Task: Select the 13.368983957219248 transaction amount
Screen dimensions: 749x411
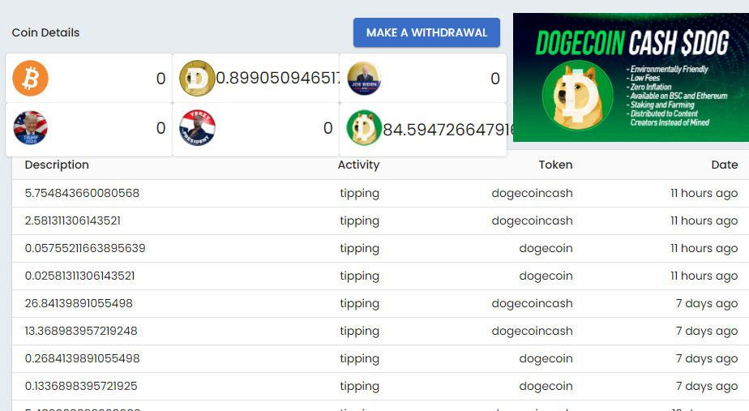Action: click(x=81, y=332)
